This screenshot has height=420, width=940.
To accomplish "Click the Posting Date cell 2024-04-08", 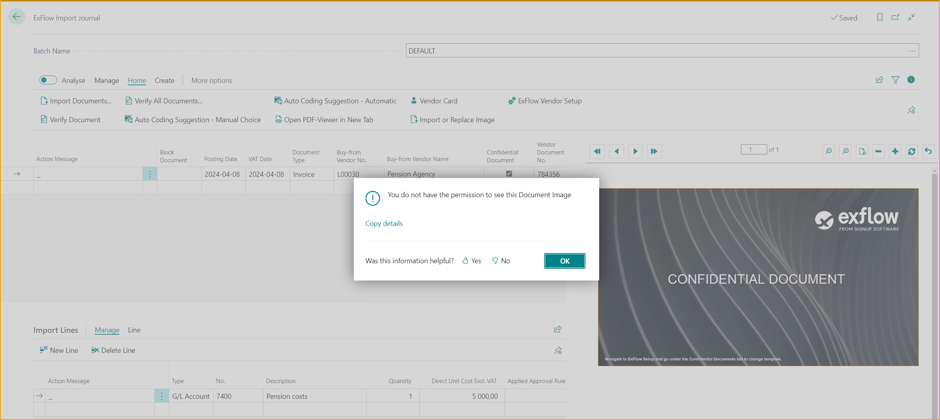I will coord(223,174).
